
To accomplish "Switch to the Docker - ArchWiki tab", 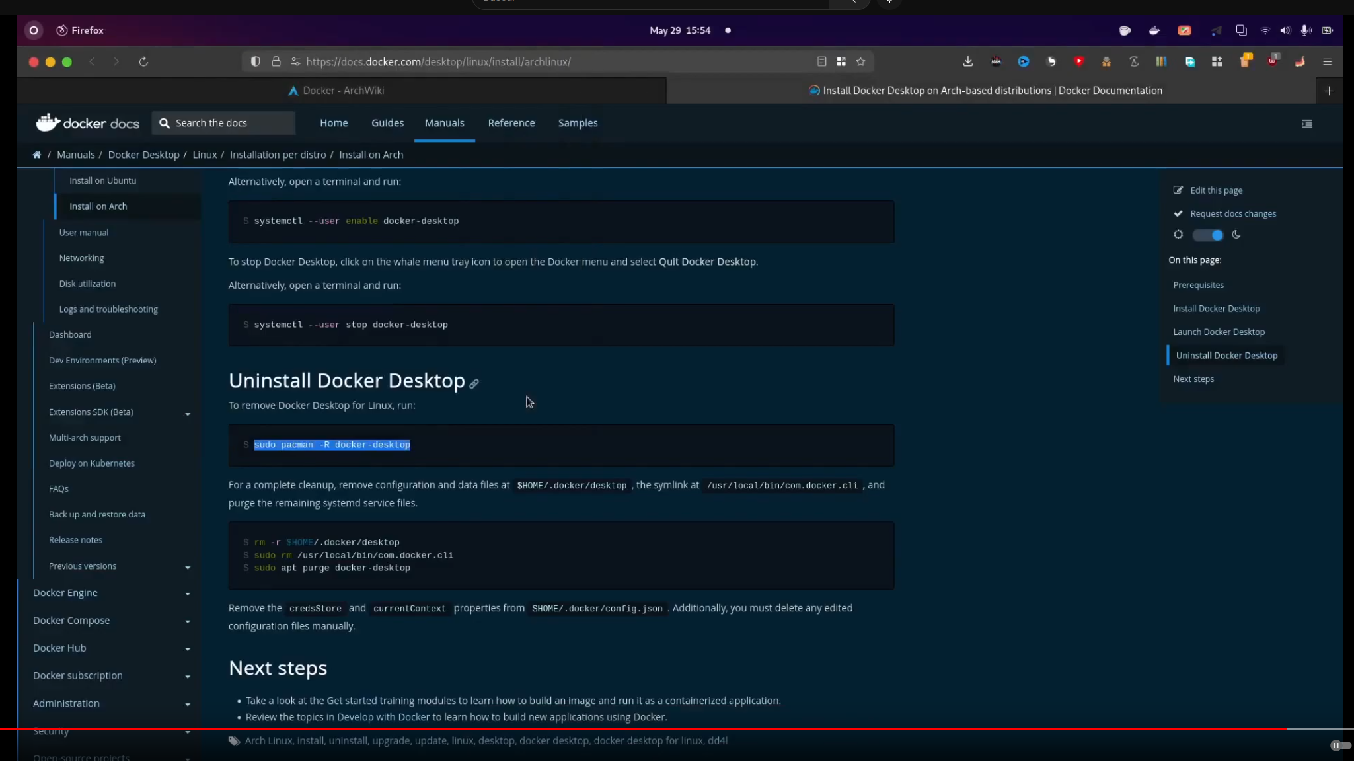I will [x=342, y=91].
